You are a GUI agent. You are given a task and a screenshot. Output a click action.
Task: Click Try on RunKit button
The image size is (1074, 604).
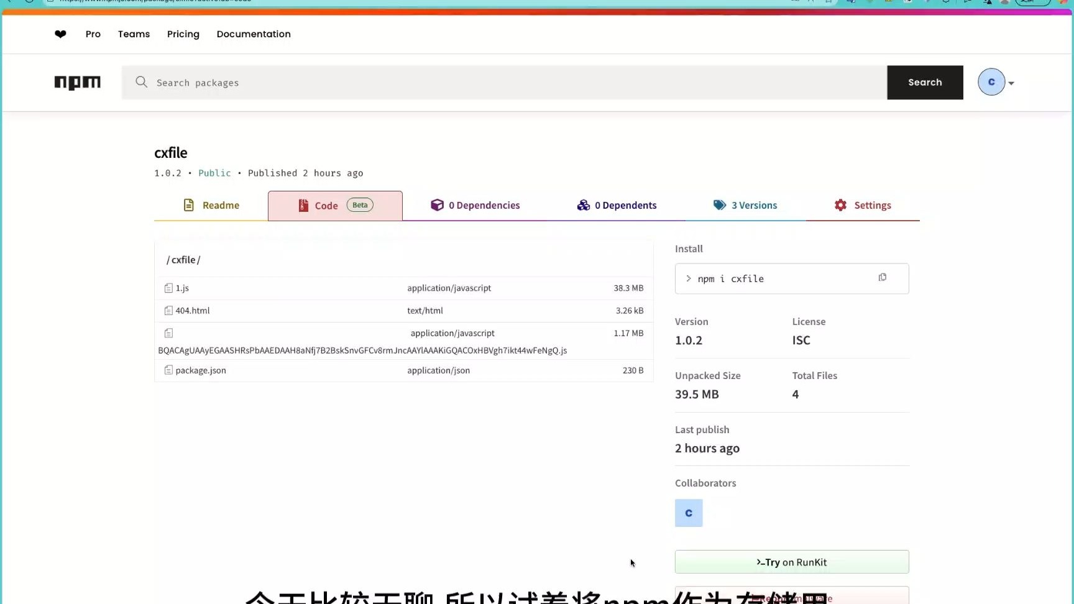(792, 562)
